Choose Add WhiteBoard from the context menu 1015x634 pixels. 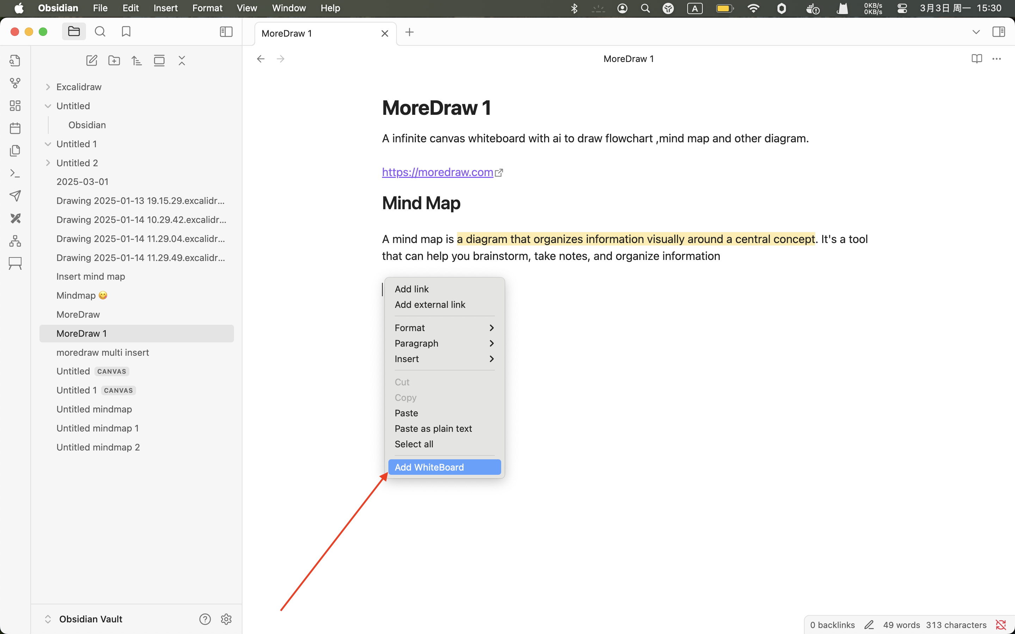444,467
